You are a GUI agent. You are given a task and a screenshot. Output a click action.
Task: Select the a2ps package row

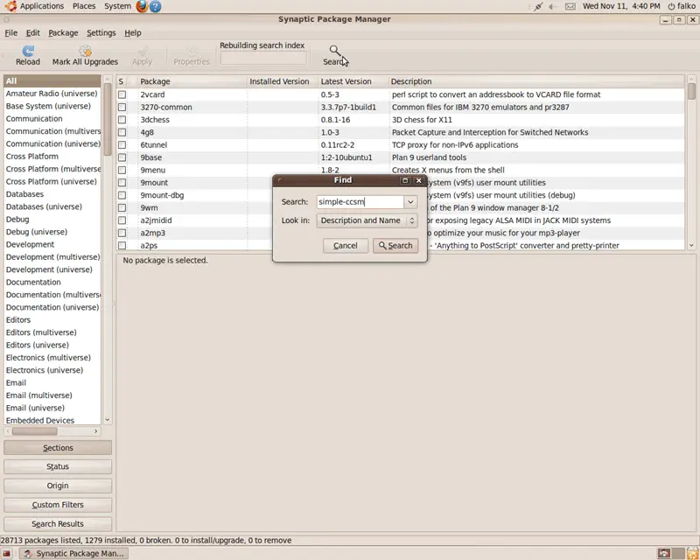(400, 246)
